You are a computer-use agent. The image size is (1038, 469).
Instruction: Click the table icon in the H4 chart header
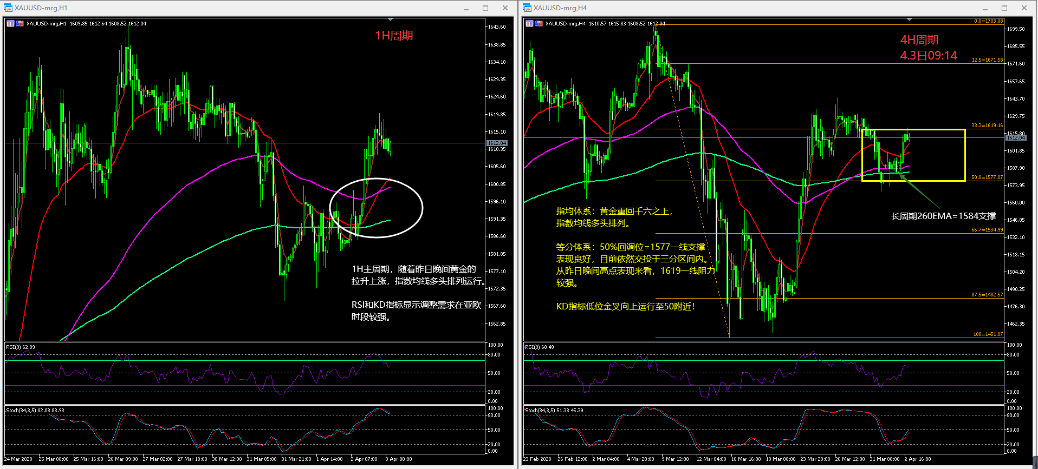click(x=530, y=23)
